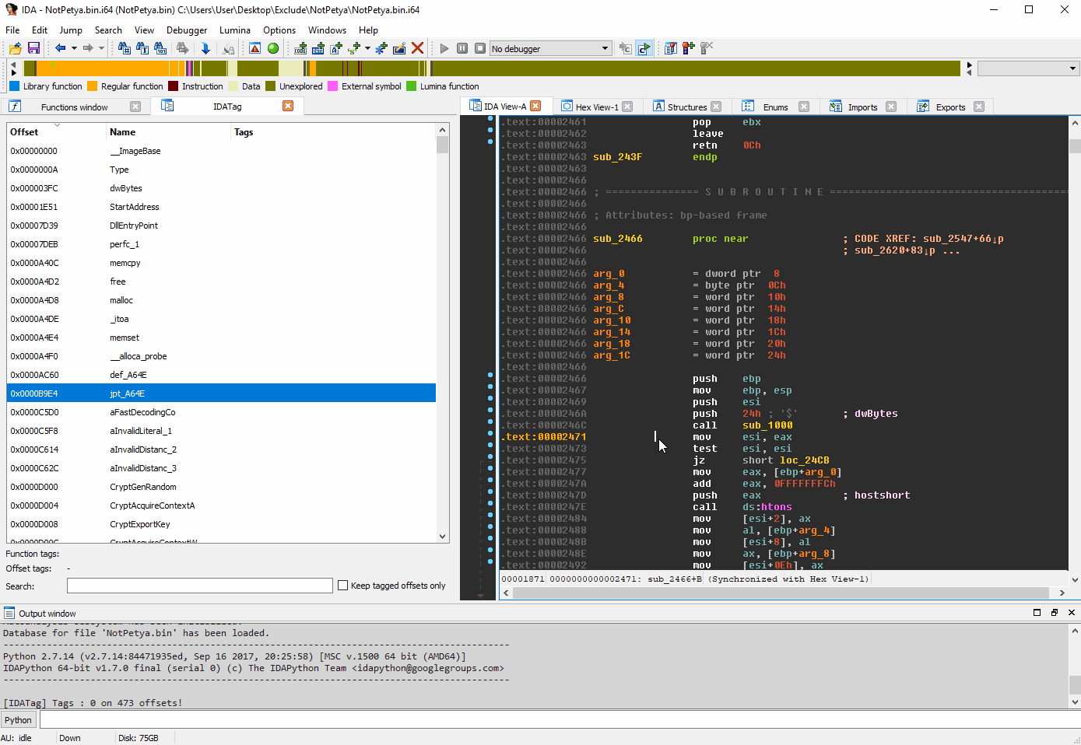
Task: Click the Open file folder icon
Action: (x=15, y=48)
